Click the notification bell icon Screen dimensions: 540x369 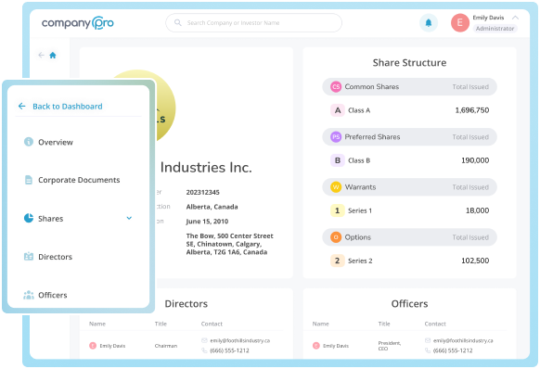point(429,23)
